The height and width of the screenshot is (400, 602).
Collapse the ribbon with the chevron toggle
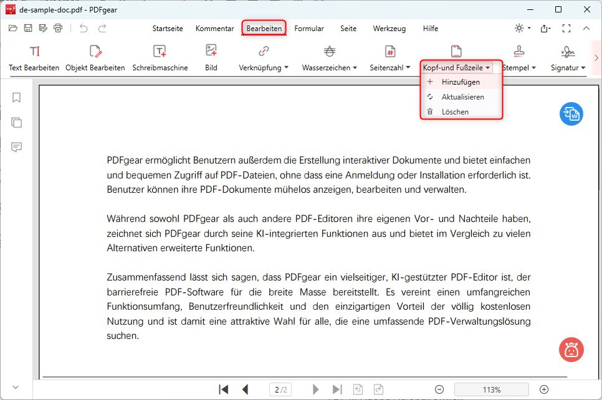[x=586, y=28]
